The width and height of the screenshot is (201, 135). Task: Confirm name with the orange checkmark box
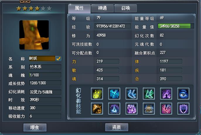click(59, 59)
